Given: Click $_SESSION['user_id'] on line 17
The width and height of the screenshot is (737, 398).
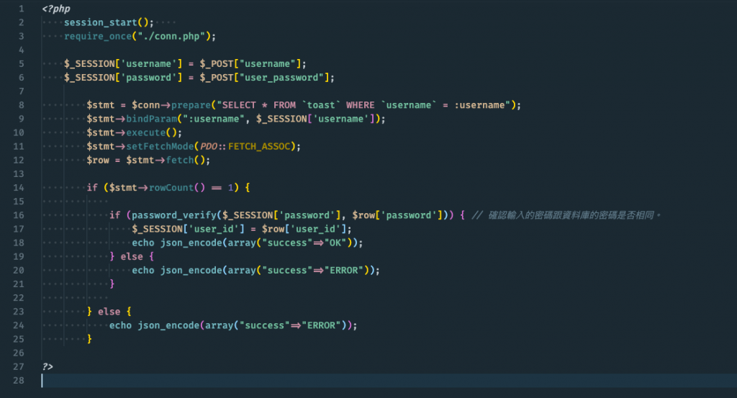Looking at the screenshot, I should (188, 229).
